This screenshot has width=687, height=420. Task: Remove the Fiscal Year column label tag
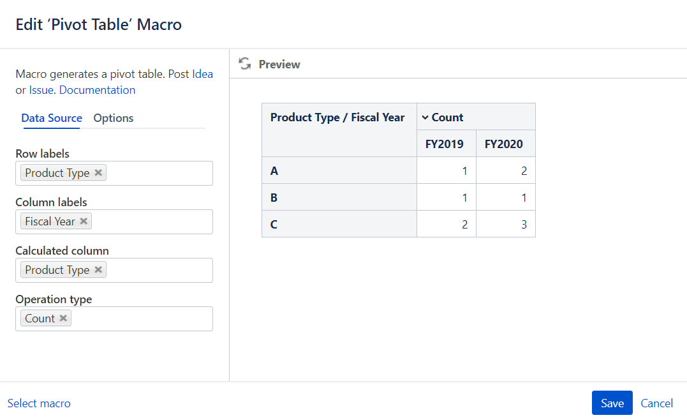tap(84, 221)
